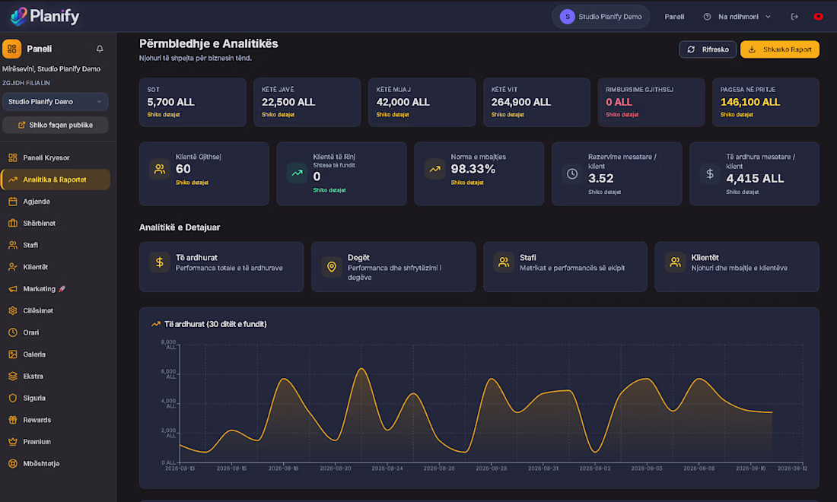837x502 pixels.
Task: Open Rewards in sidebar
Action: tap(56, 421)
